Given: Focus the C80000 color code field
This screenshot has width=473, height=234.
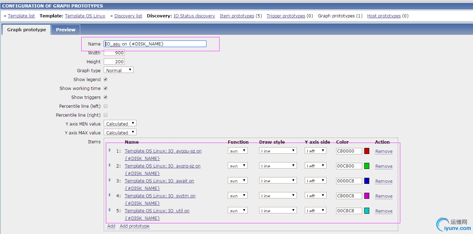Looking at the screenshot, I should [x=349, y=151].
